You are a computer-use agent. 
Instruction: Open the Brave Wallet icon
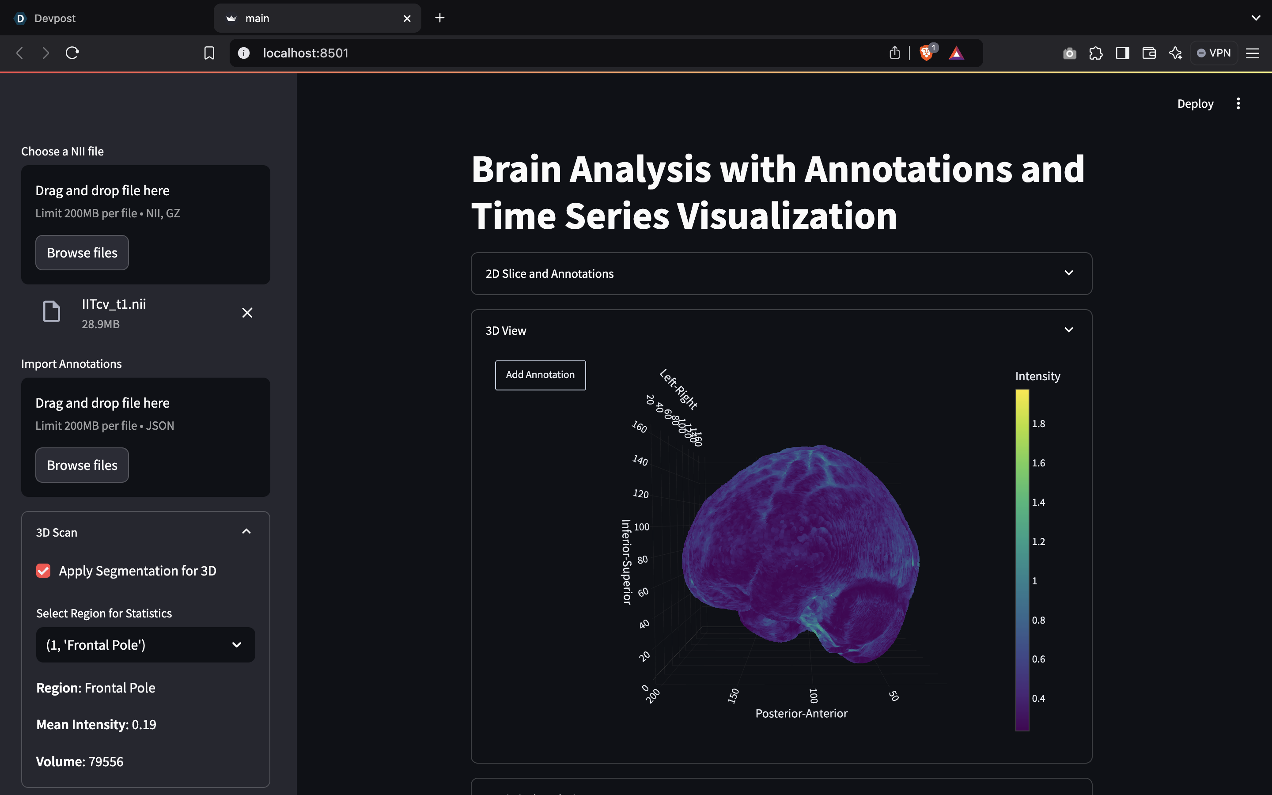coord(1149,53)
